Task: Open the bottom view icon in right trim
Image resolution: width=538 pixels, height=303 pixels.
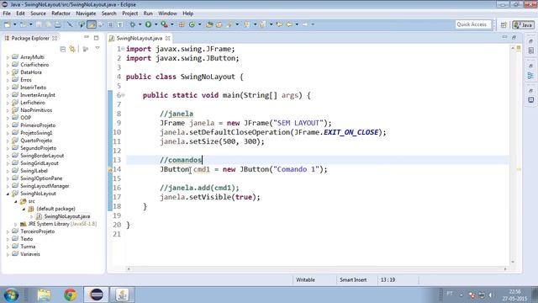Action: coord(530,100)
